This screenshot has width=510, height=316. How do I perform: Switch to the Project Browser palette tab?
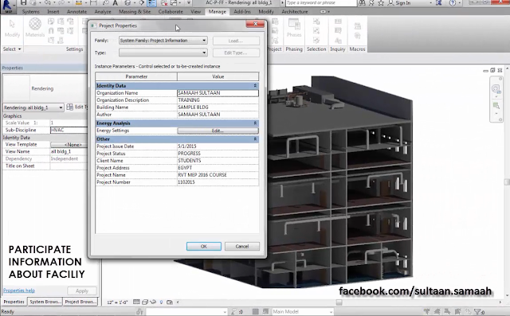[80, 302]
